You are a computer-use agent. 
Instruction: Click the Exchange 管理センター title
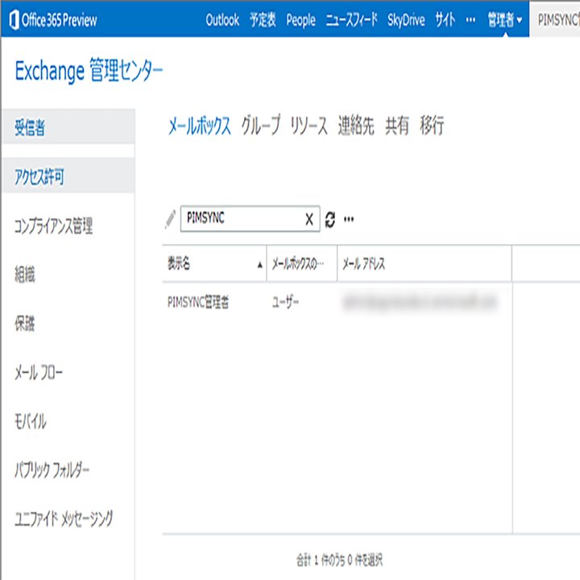click(x=89, y=70)
